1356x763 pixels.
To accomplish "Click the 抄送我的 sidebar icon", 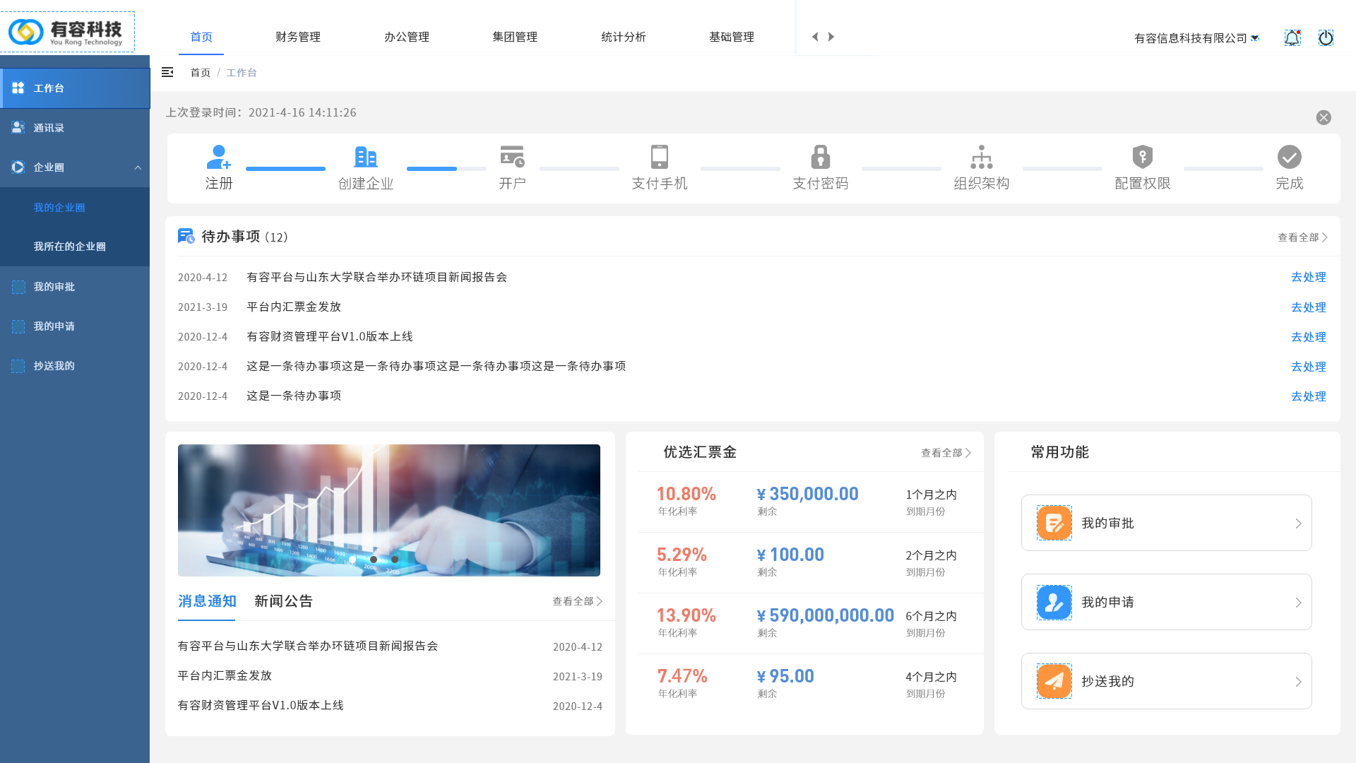I will click(x=18, y=365).
